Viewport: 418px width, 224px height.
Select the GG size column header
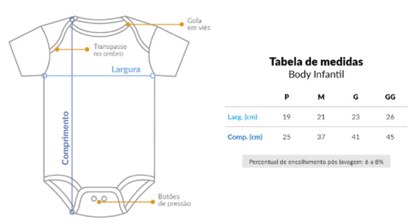coord(390,97)
